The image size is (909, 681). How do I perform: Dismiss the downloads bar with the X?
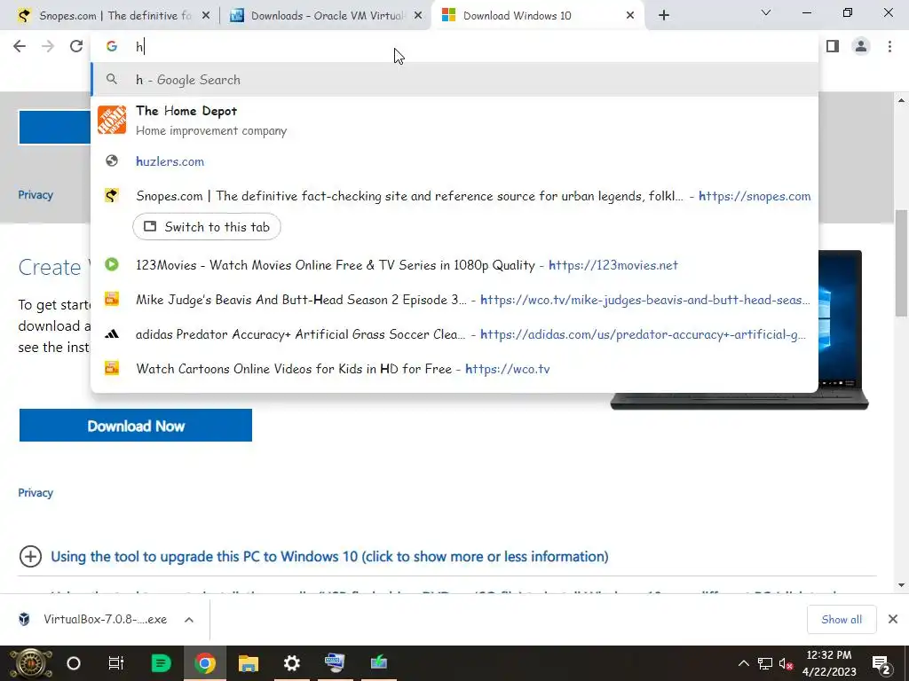pos(893,620)
